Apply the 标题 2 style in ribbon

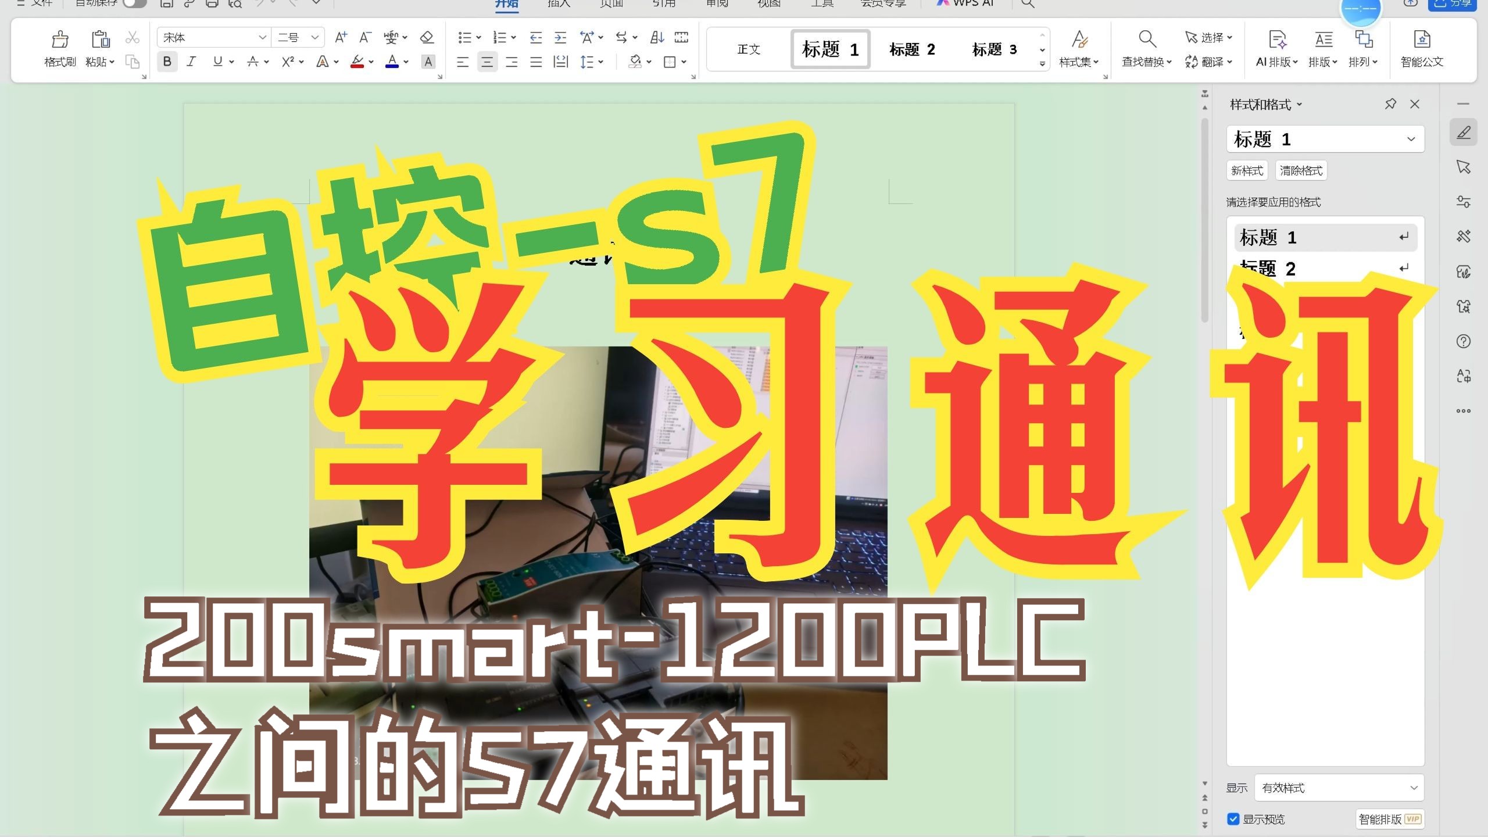pos(912,49)
